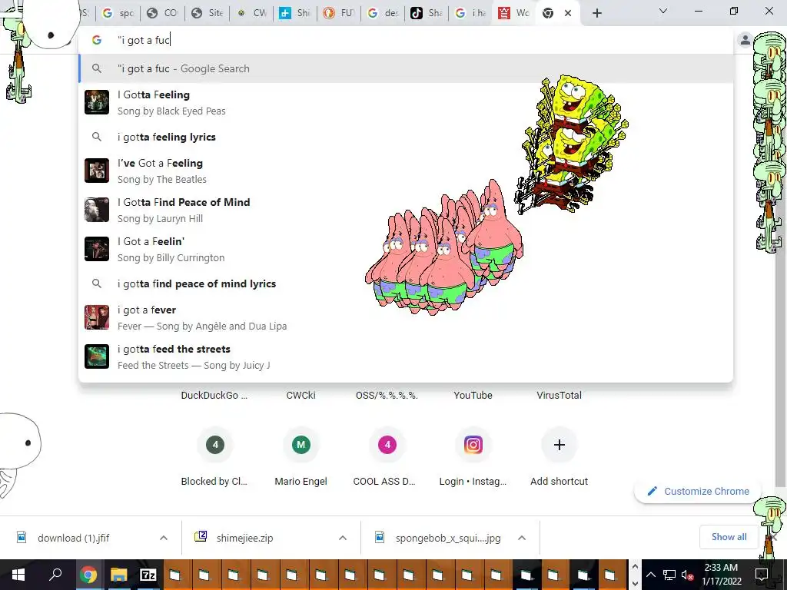Viewport: 787px width, 590px height.
Task: Click Customize Chrome button
Action: pyautogui.click(x=698, y=491)
